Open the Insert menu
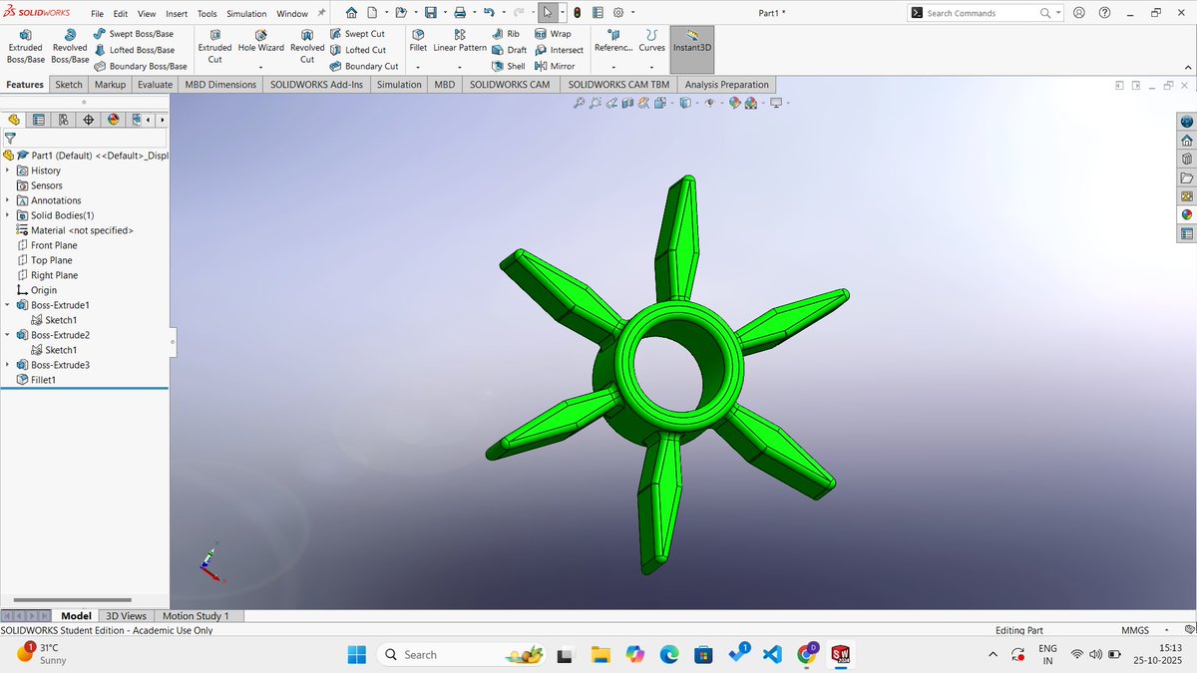Screen dimensions: 1197x673 click(177, 14)
